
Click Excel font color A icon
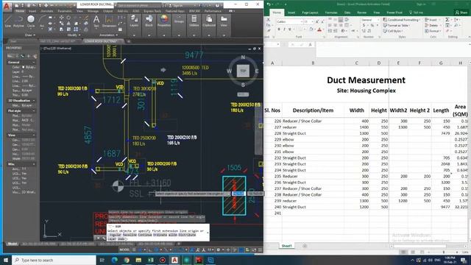point(319,29)
